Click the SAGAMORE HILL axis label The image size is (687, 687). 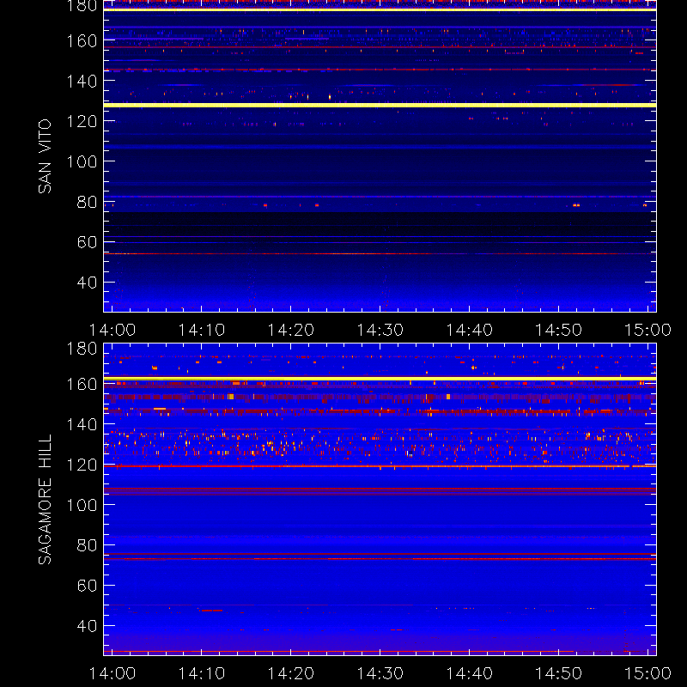coord(45,500)
